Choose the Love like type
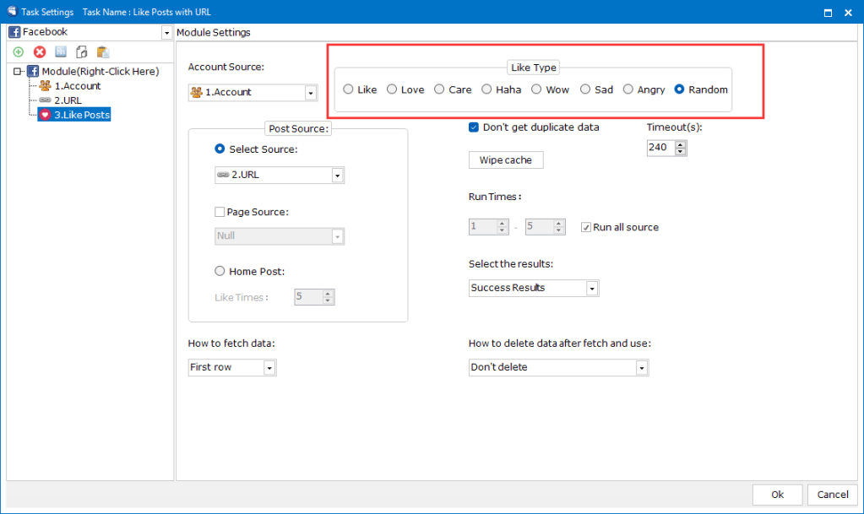Image resolution: width=864 pixels, height=514 pixels. [x=392, y=89]
